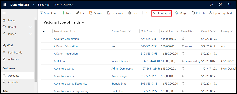This screenshot has height=94, width=237.
Task: Open the Adventure Works Engineering account
Action: pos(71,91)
